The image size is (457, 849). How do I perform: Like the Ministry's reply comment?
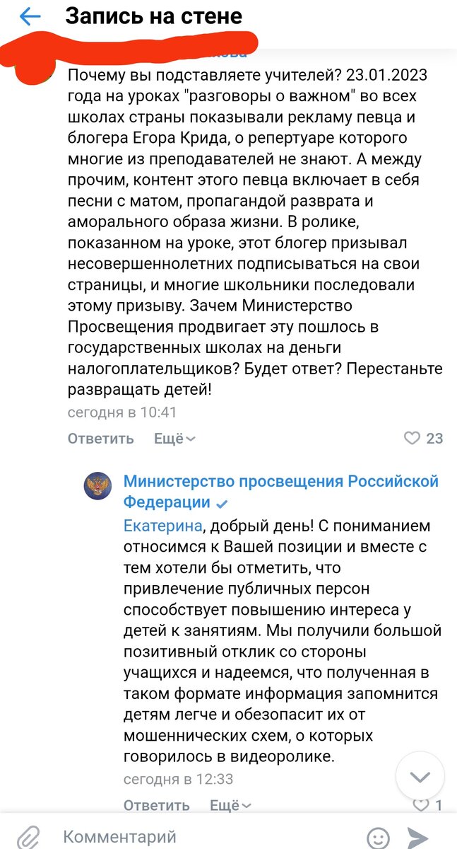421,805
